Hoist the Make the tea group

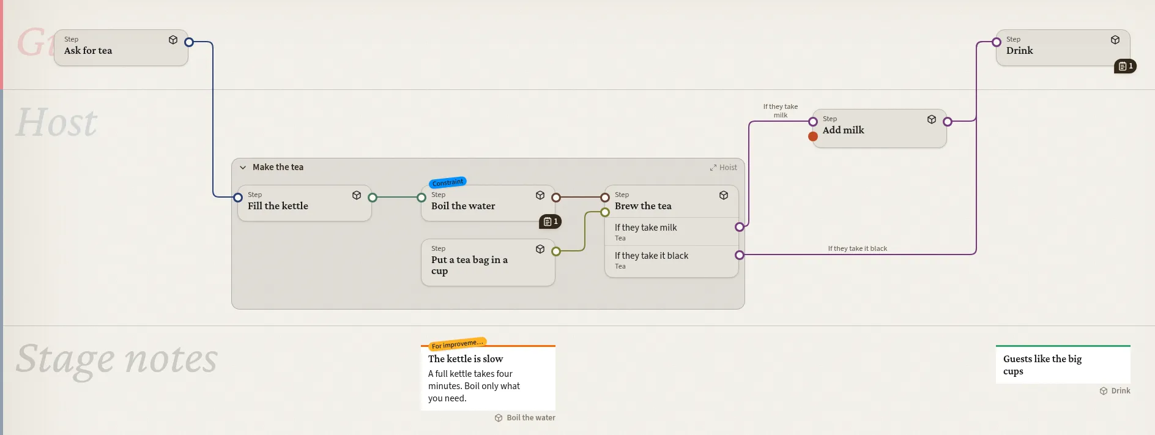tap(724, 168)
